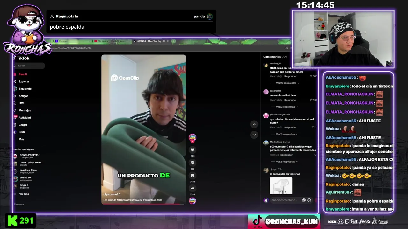This screenshot has width=408, height=229.
Task: Like Maximiliano Galvan's comment heart
Action: pos(316,155)
